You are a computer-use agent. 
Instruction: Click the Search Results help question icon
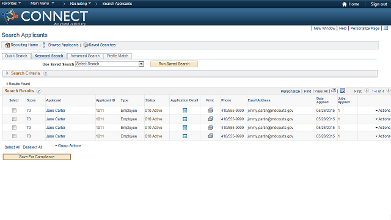pyautogui.click(x=38, y=91)
